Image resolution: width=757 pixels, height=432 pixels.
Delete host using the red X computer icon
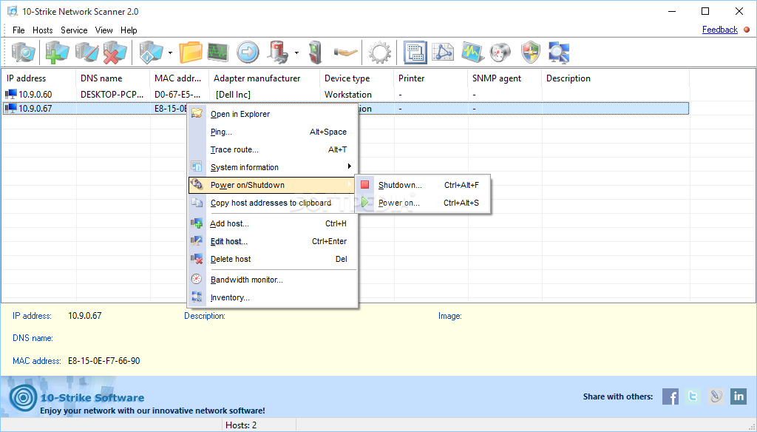click(x=115, y=53)
